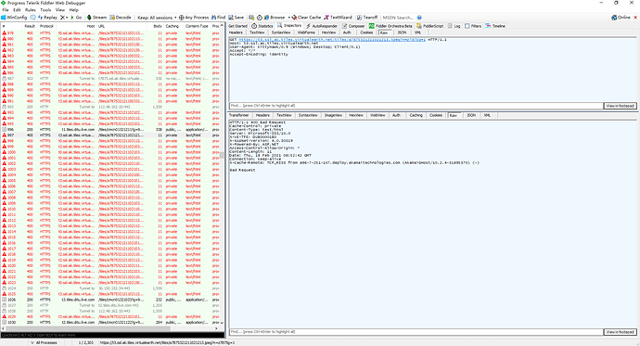Select session row 1026 t3.tiles.ditu.live.com
This screenshot has width=640, height=346.
pos(110,300)
